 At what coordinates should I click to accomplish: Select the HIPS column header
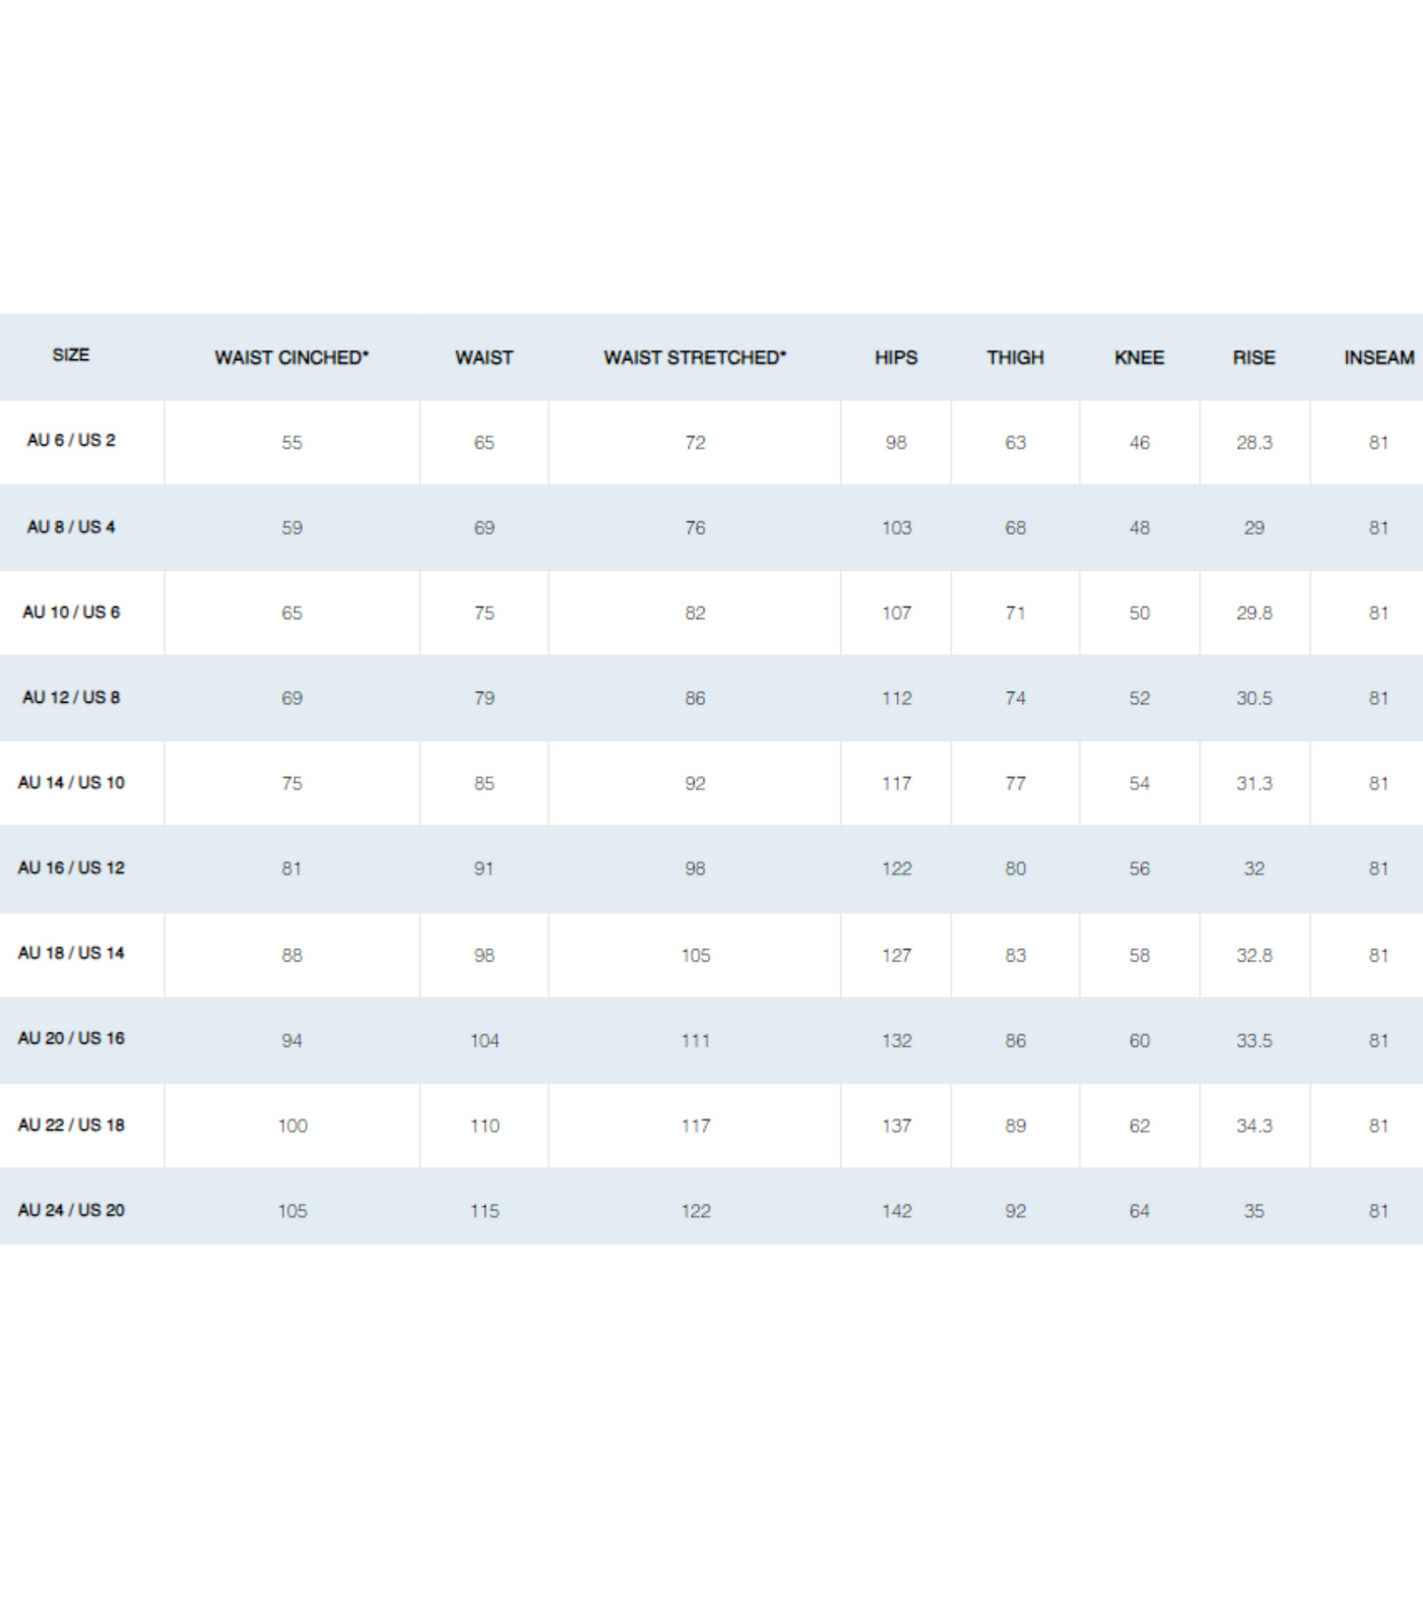pyautogui.click(x=896, y=357)
